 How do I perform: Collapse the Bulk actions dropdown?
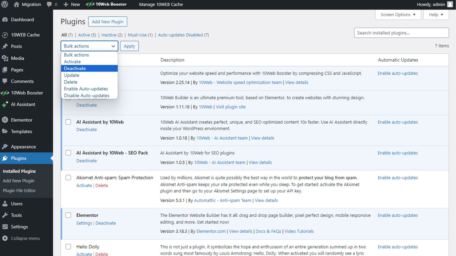89,46
